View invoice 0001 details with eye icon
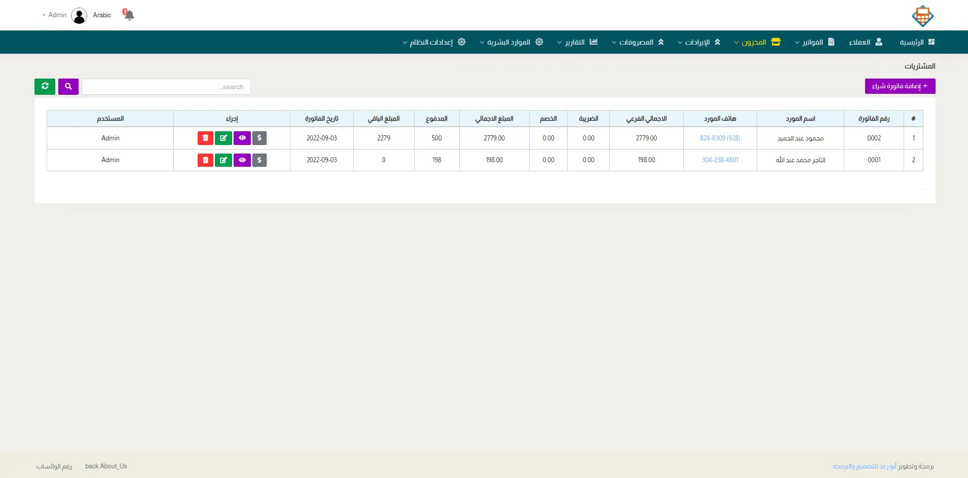 242,160
